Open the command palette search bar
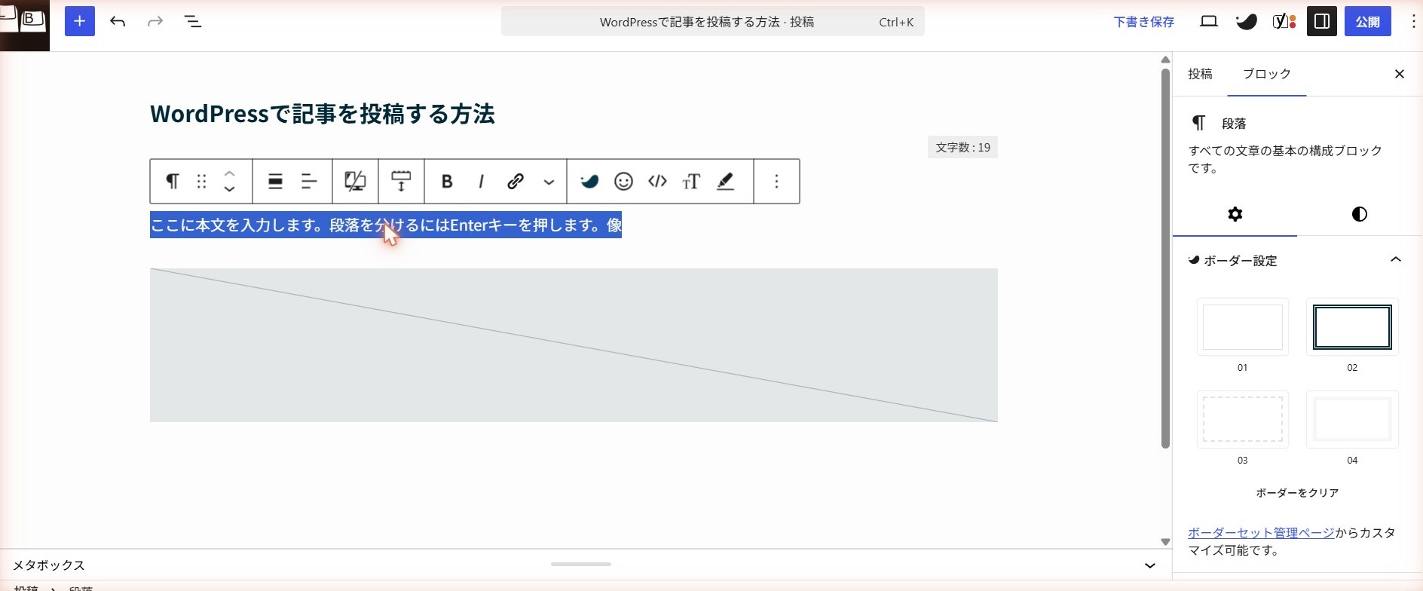The width and height of the screenshot is (1423, 591). [713, 22]
